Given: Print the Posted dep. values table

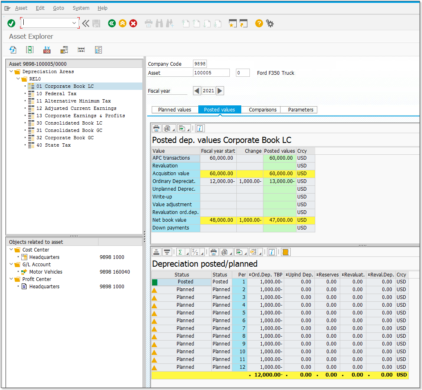Looking at the screenshot, I should point(156,129).
